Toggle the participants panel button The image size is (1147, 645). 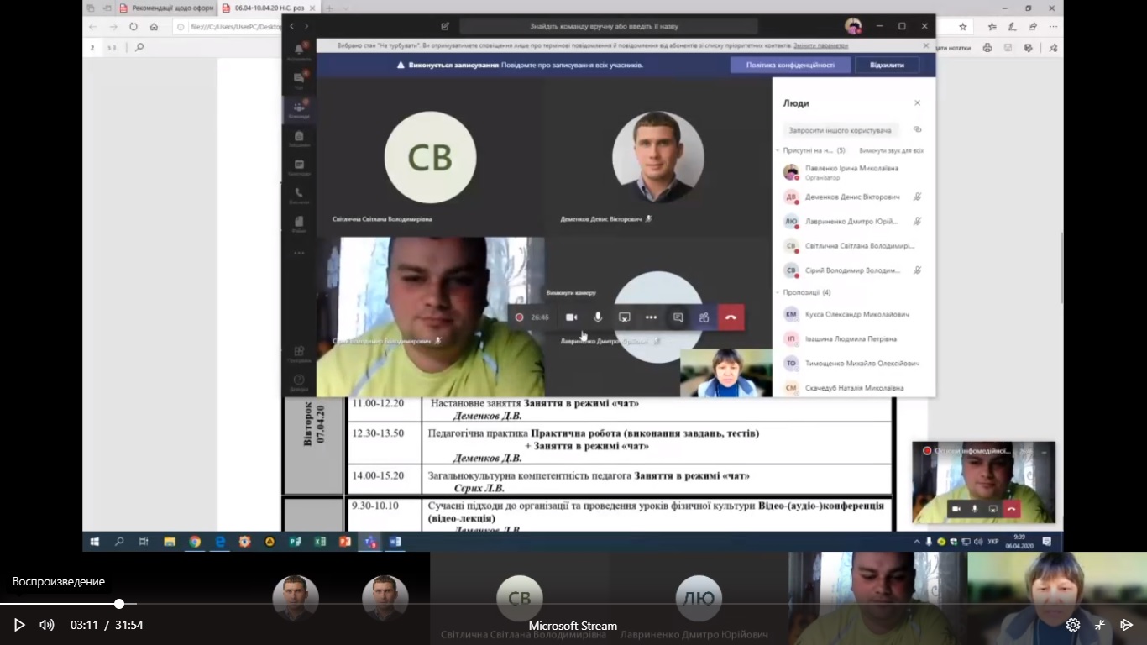click(x=704, y=317)
